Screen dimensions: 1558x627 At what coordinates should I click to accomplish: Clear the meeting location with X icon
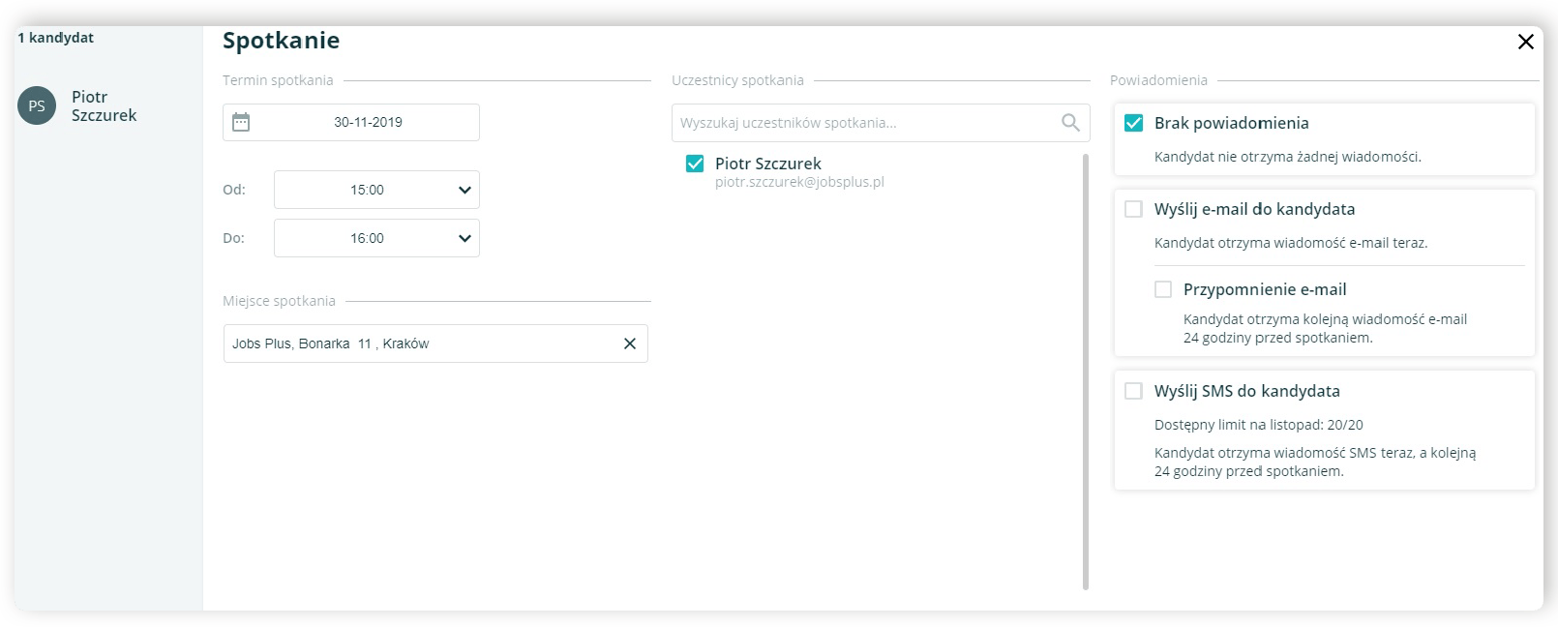pyautogui.click(x=630, y=343)
